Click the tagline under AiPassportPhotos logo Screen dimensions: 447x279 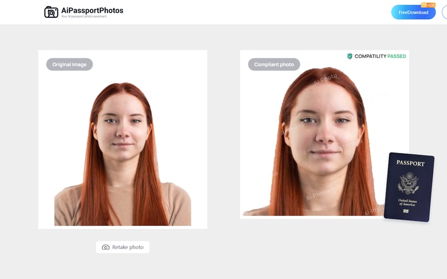pos(84,17)
